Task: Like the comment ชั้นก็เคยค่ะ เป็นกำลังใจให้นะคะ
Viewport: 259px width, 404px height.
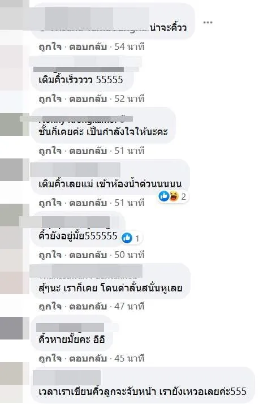Action: 50,151
